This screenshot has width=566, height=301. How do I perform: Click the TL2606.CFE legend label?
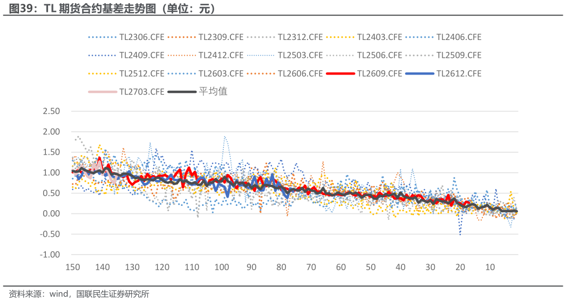[x=301, y=73]
